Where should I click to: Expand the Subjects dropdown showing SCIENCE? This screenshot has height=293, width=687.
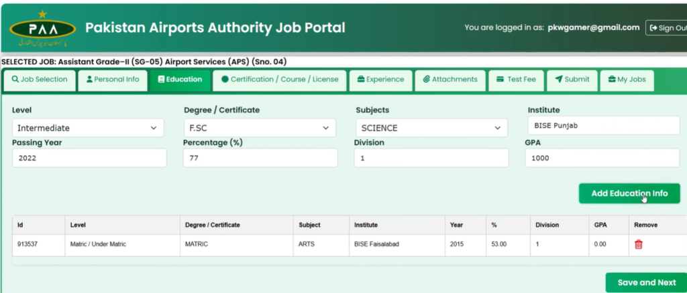[431, 128]
